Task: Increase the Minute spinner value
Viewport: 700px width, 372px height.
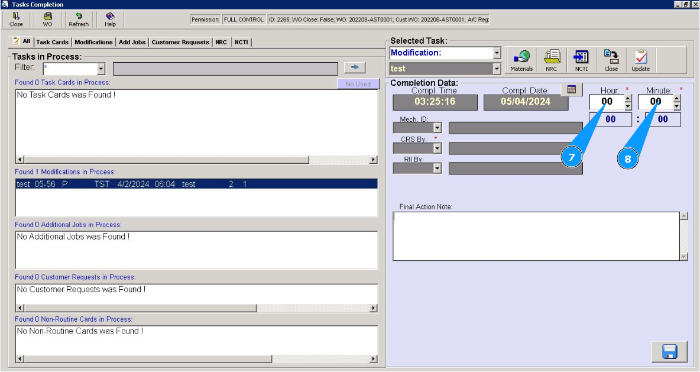Action: (677, 99)
